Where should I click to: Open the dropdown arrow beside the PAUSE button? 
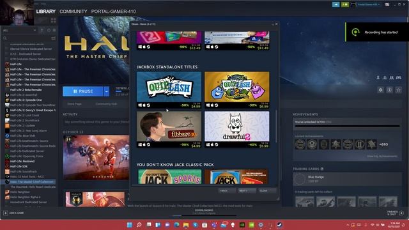click(107, 91)
